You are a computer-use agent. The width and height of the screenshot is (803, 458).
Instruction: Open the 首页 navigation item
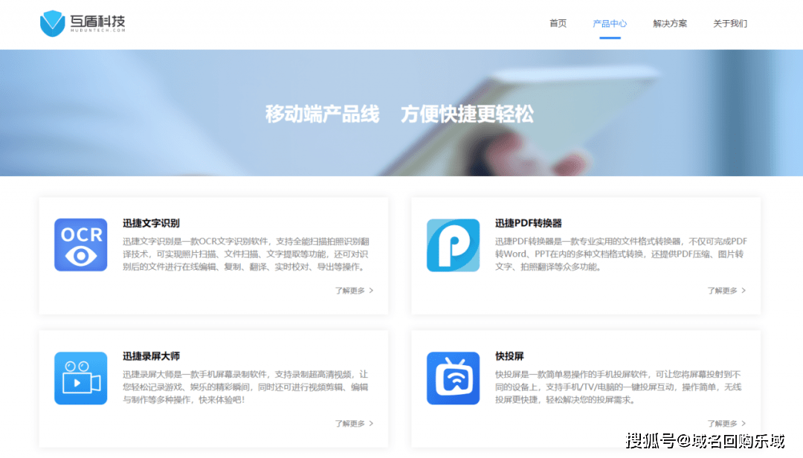click(558, 24)
